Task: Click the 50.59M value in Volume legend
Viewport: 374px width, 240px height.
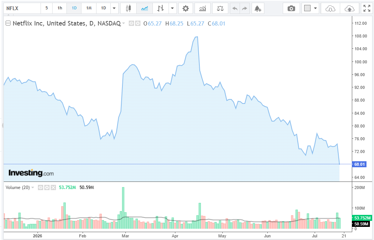Action: pos(87,187)
